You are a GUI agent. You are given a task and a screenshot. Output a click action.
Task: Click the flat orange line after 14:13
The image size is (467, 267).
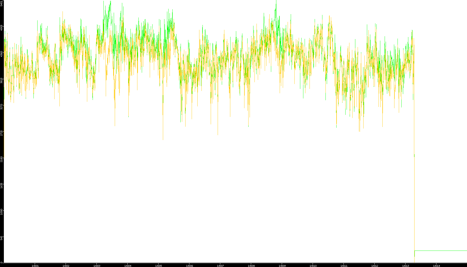coord(440,251)
